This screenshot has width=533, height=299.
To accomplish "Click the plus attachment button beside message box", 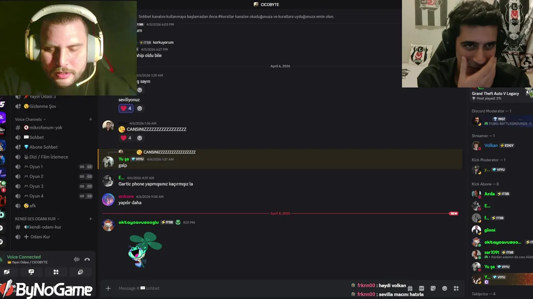I will pyautogui.click(x=108, y=288).
